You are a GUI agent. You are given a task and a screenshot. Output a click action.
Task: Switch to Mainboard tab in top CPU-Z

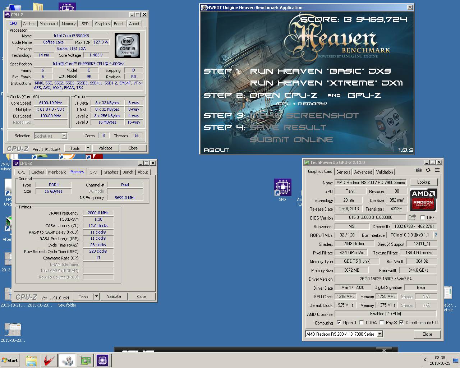(x=49, y=24)
